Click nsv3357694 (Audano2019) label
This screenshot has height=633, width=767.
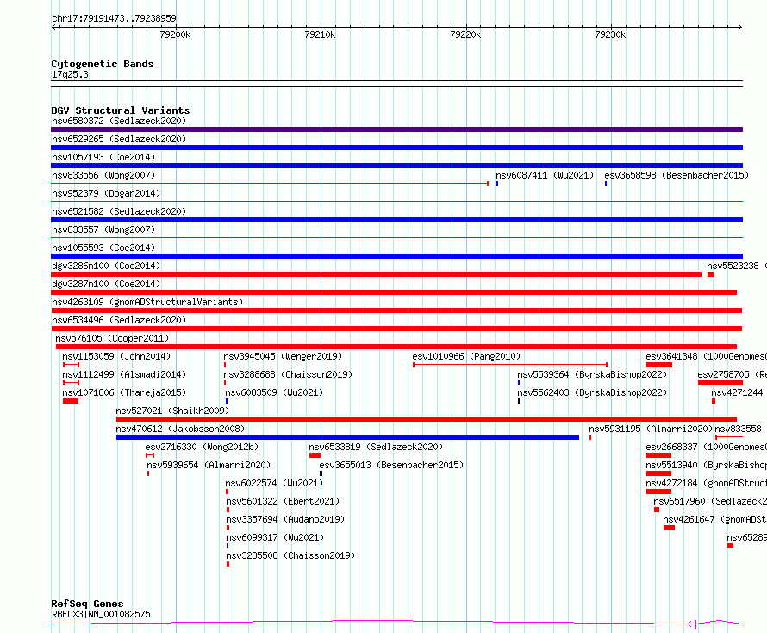(x=285, y=519)
